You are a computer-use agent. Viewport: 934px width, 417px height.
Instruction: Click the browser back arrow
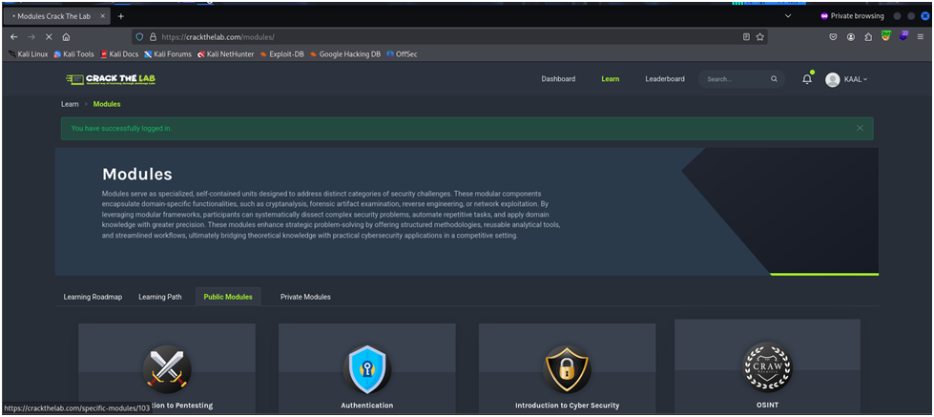[x=14, y=37]
